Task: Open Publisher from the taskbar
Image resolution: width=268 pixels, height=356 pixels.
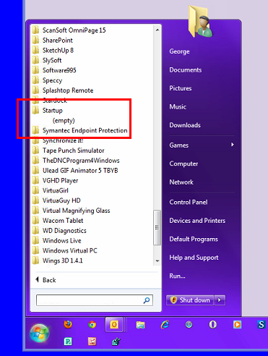Action: (x=68, y=342)
